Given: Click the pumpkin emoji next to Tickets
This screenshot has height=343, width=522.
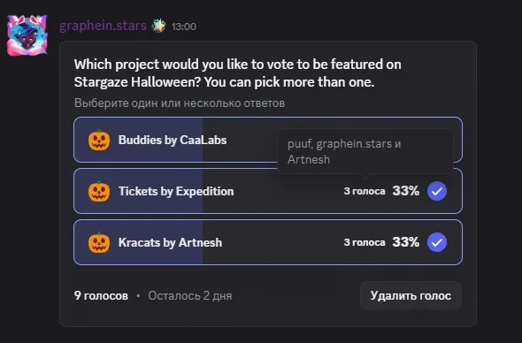Looking at the screenshot, I should pyautogui.click(x=99, y=191).
